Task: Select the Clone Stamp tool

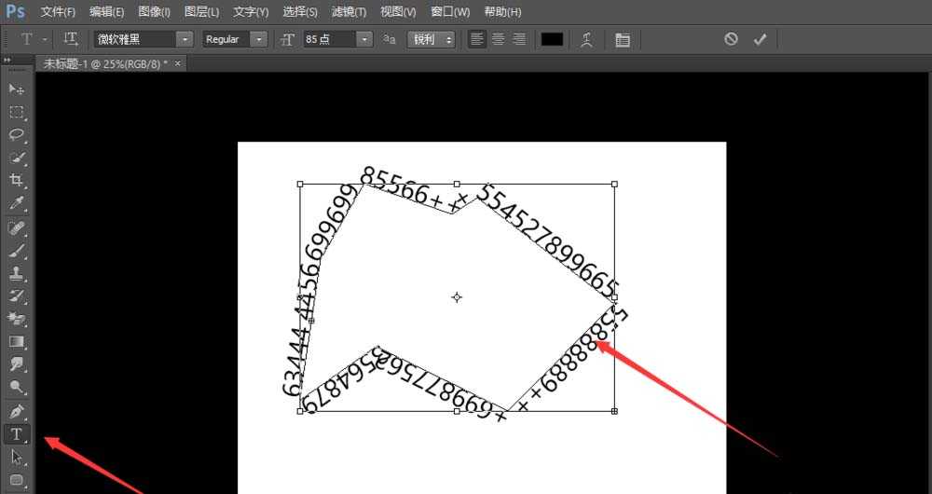Action: click(17, 273)
